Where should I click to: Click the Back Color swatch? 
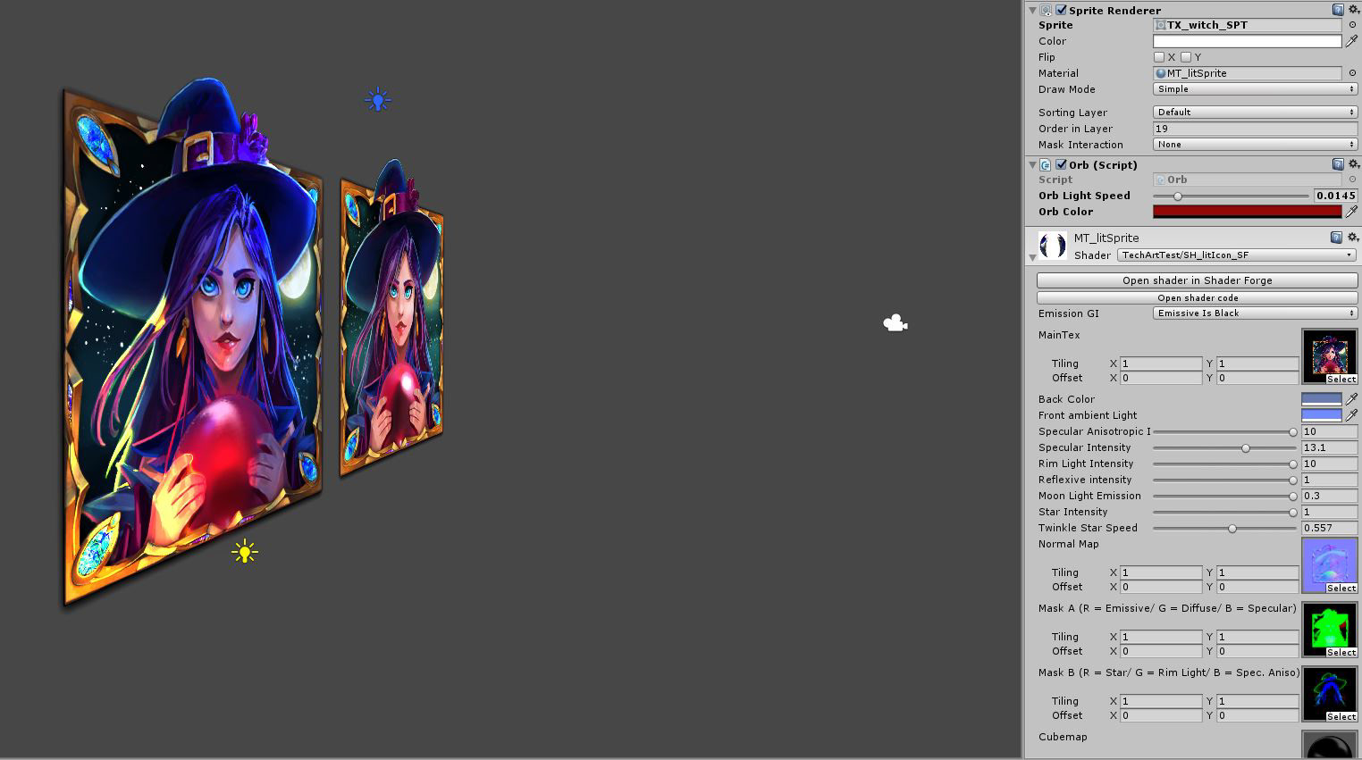coord(1322,399)
